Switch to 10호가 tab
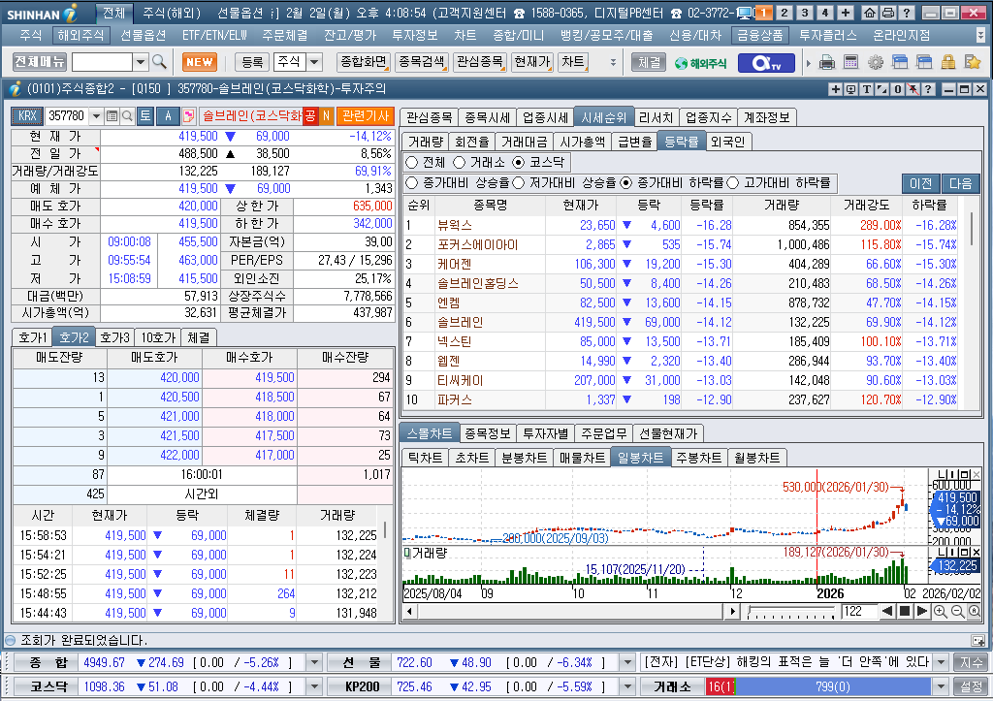This screenshot has width=993, height=701. pyautogui.click(x=158, y=337)
